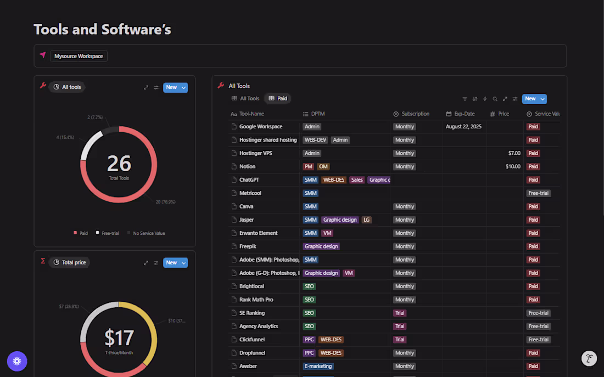The height and width of the screenshot is (377, 604).
Task: Click the All Tools database heading
Action: 239,86
